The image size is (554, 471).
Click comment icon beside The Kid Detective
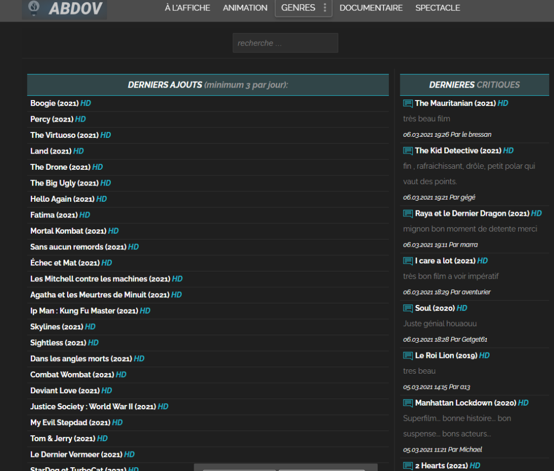click(408, 151)
